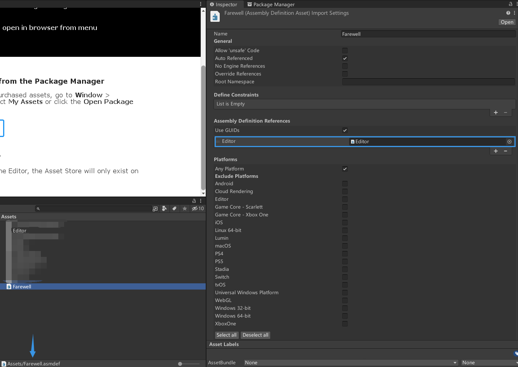The height and width of the screenshot is (367, 518).
Task: Click the Project icon size slider
Action: [189, 364]
